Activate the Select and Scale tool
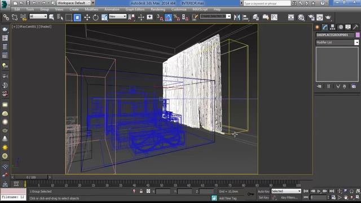Viewport: 361px width, 203px height. (x=104, y=17)
